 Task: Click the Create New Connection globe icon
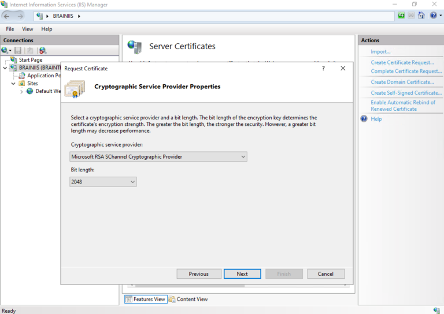(5, 50)
